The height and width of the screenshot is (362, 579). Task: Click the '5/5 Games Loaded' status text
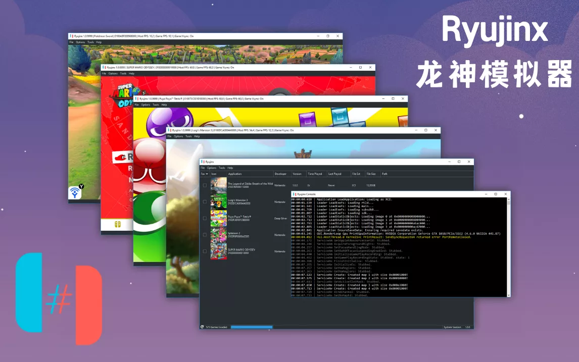[216, 327]
